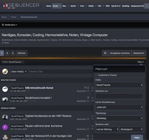Go to page 3
The height and width of the screenshot is (140, 149).
pos(13,53)
